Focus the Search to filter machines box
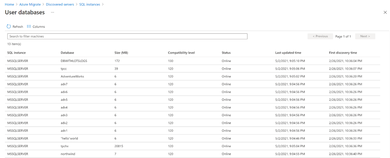The image size is (390, 158). 127,36
